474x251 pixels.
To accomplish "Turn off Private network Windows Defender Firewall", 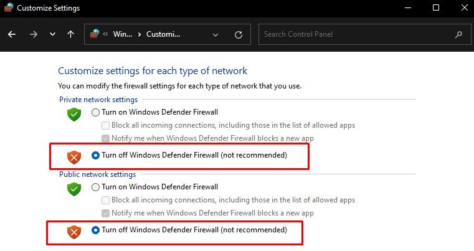I will (95, 156).
